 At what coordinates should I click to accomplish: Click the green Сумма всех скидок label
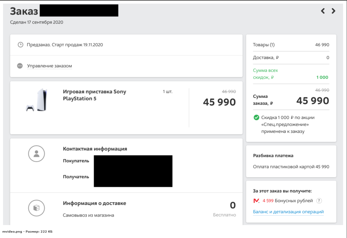pos(265,74)
